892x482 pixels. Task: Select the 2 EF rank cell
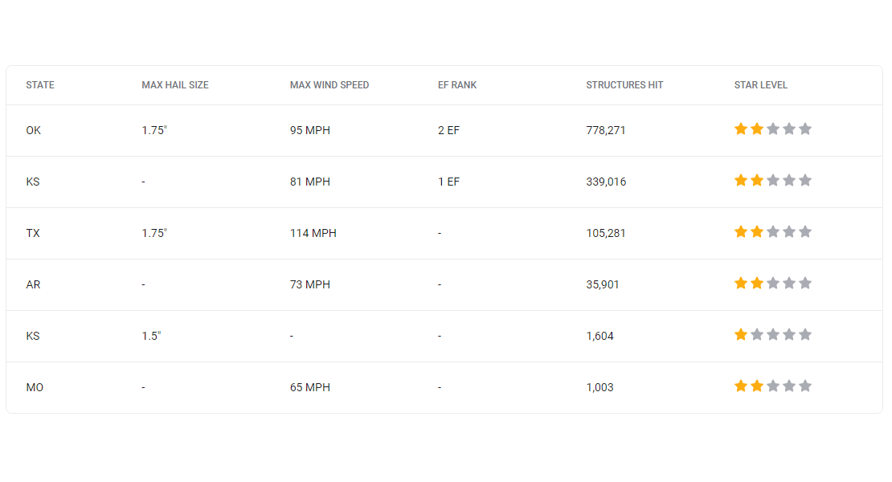(449, 130)
